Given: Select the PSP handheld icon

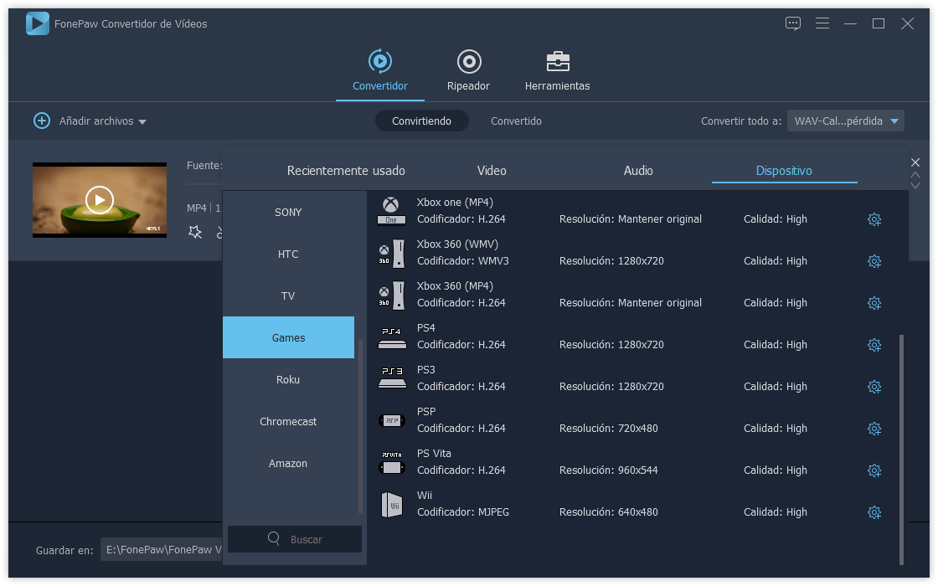Looking at the screenshot, I should click(x=392, y=421).
